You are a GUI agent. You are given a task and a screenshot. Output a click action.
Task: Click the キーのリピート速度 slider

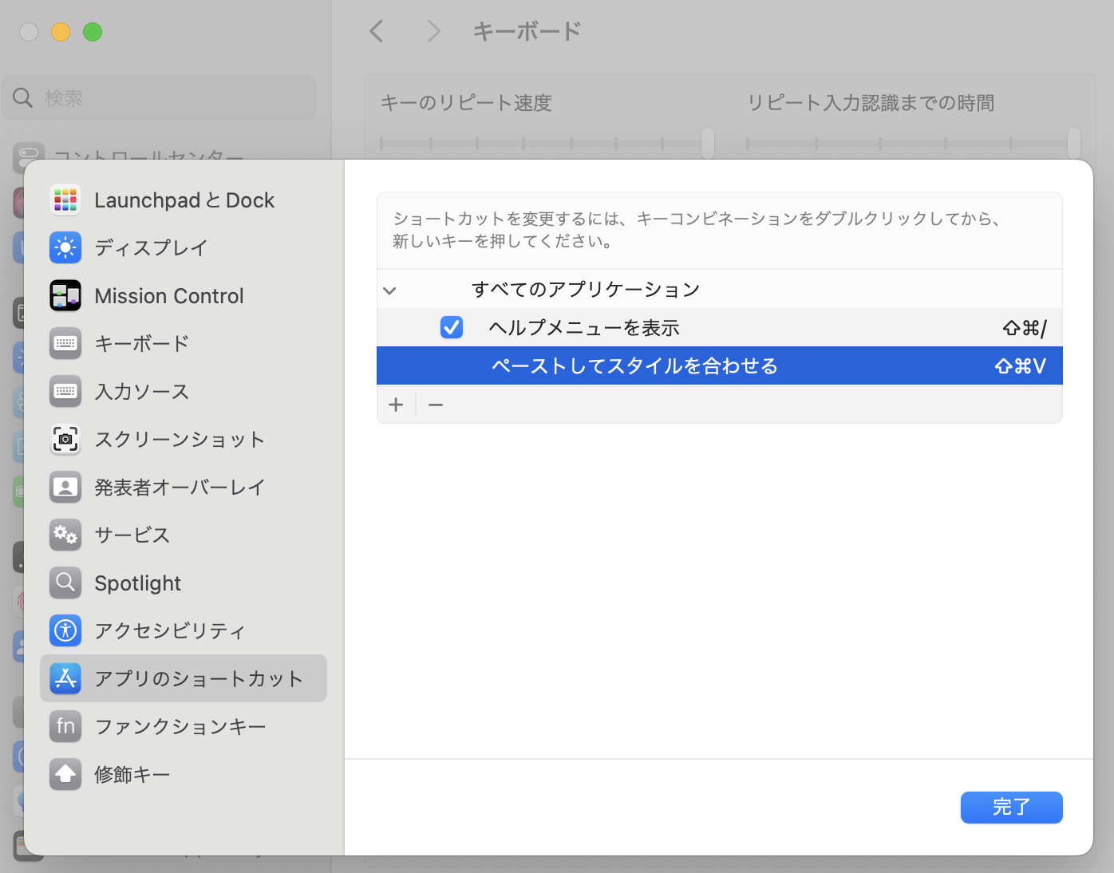(x=547, y=144)
